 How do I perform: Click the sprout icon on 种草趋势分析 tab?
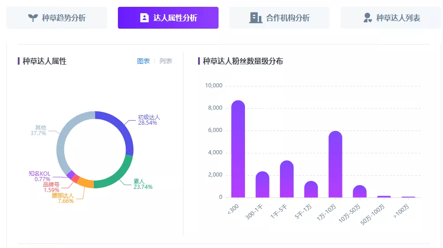pos(33,18)
